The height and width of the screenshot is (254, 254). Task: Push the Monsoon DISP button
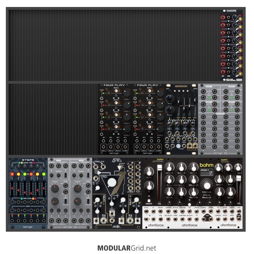(170, 91)
